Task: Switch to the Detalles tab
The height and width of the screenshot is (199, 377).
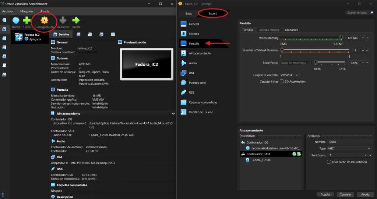Action: [x=61, y=35]
